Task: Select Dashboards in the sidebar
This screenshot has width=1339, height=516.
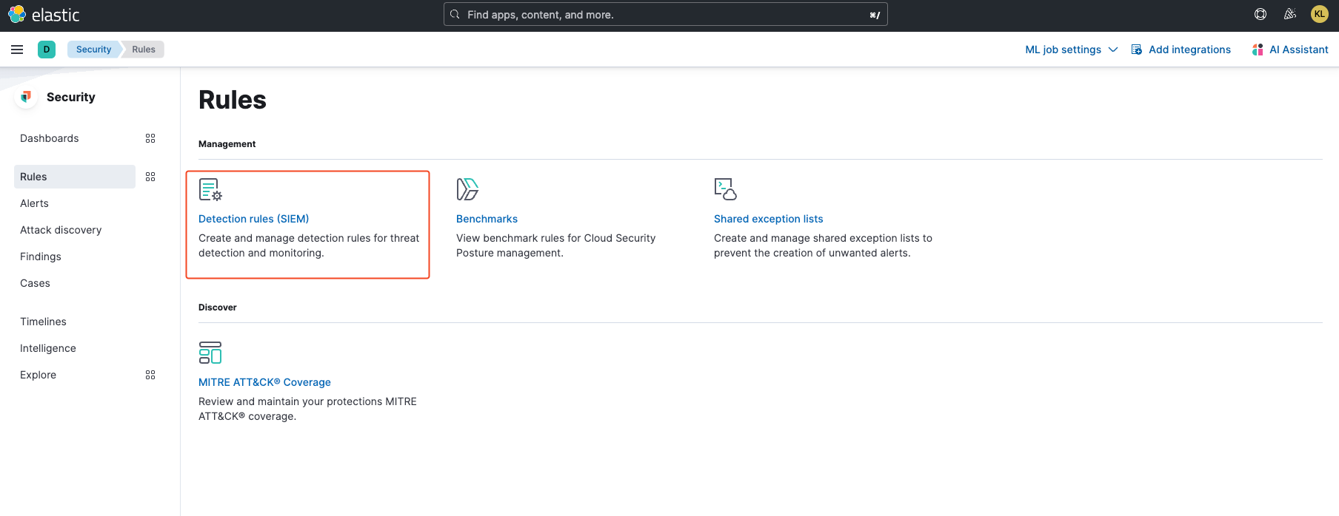Action: 49,138
